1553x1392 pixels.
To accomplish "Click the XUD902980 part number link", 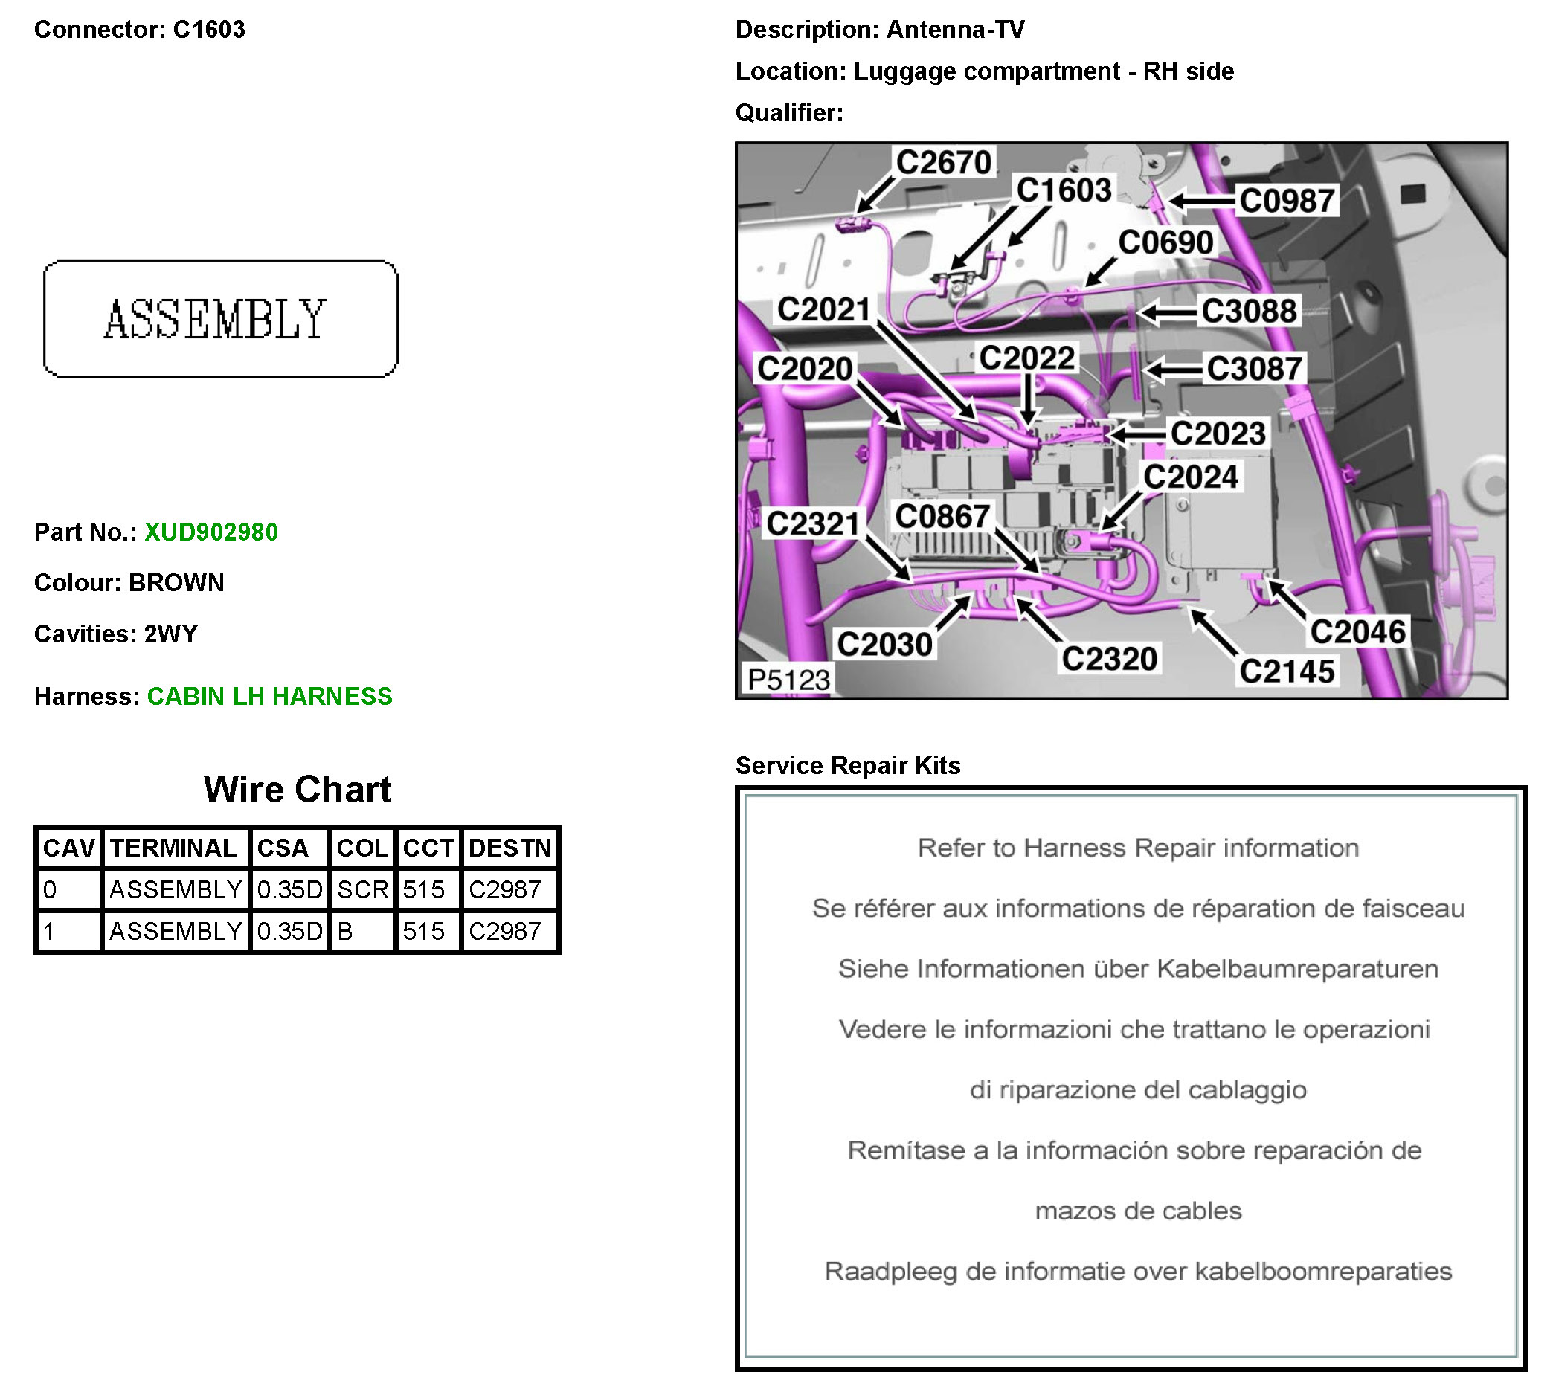I will 211,532.
